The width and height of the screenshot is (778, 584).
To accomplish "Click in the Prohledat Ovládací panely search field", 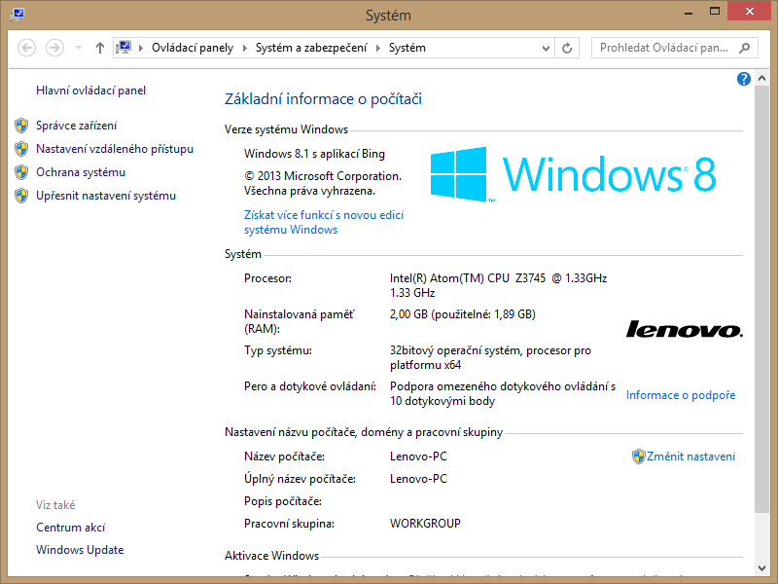I will (x=664, y=48).
